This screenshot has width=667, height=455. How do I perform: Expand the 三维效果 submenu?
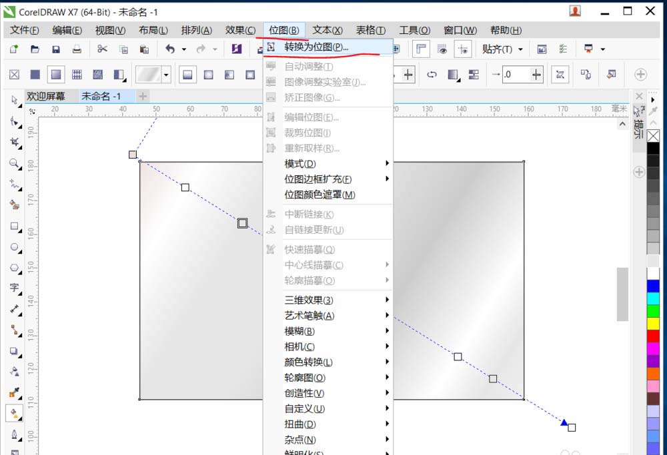[x=309, y=300]
